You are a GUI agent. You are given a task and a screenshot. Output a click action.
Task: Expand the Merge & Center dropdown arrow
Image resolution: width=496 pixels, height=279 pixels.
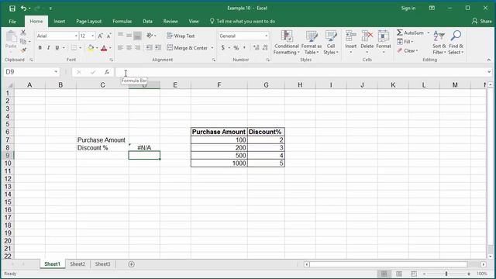[212, 48]
